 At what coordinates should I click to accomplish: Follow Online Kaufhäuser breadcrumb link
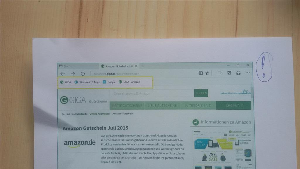click(x=100, y=114)
